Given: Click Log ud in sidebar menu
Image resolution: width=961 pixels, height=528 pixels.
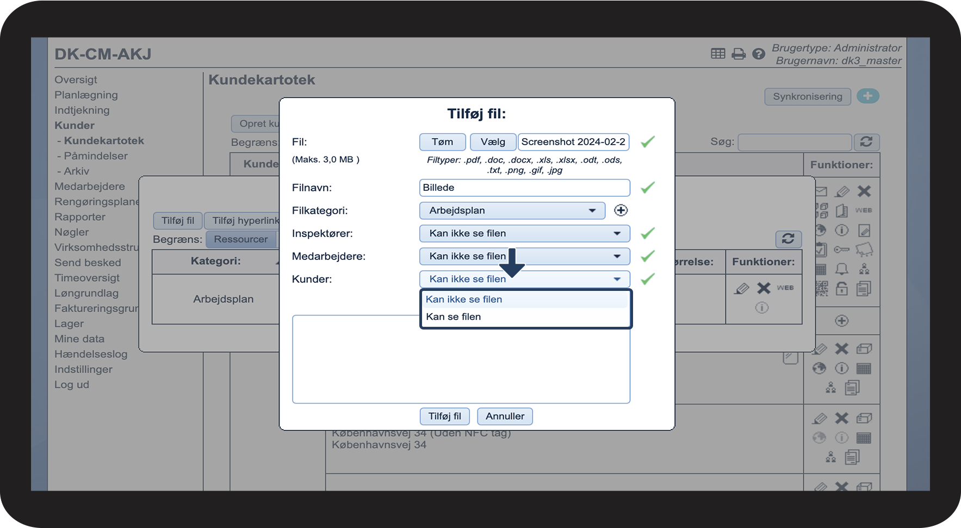Looking at the screenshot, I should click(x=72, y=384).
